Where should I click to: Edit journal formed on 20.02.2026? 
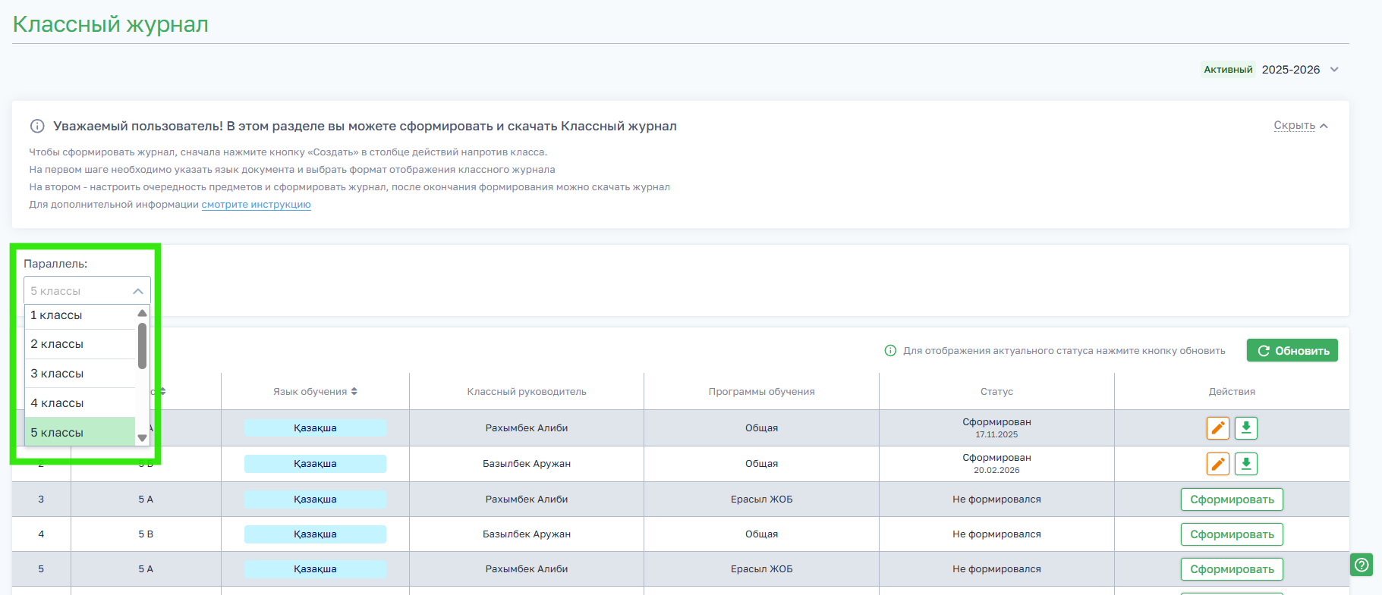pyautogui.click(x=1217, y=464)
